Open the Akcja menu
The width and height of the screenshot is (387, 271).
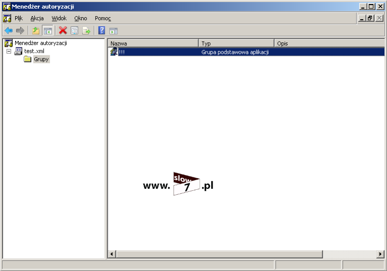(37, 18)
